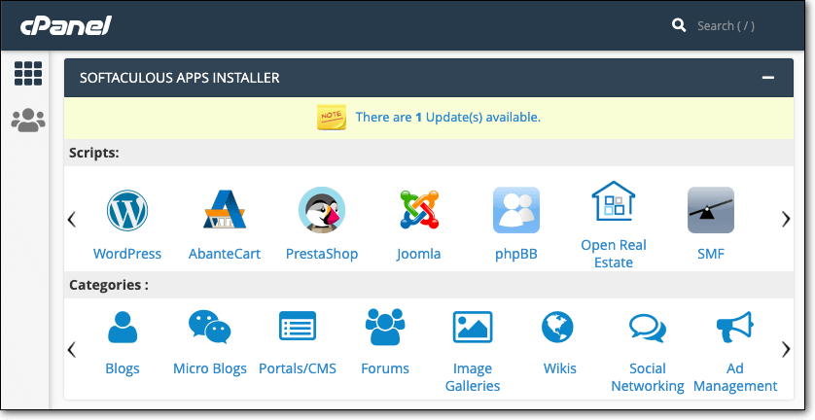The height and width of the screenshot is (420, 815).
Task: Collapse the Softaculous Apps Installer panel
Action: [768, 78]
